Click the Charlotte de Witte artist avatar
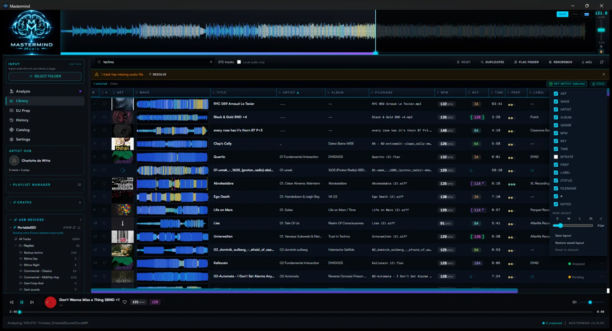The height and width of the screenshot is (331, 612). click(14, 161)
